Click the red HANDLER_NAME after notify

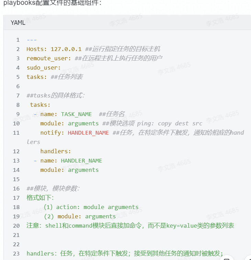88,133
